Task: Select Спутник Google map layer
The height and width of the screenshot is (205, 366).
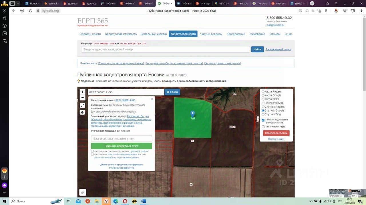Action: [x=263, y=110]
